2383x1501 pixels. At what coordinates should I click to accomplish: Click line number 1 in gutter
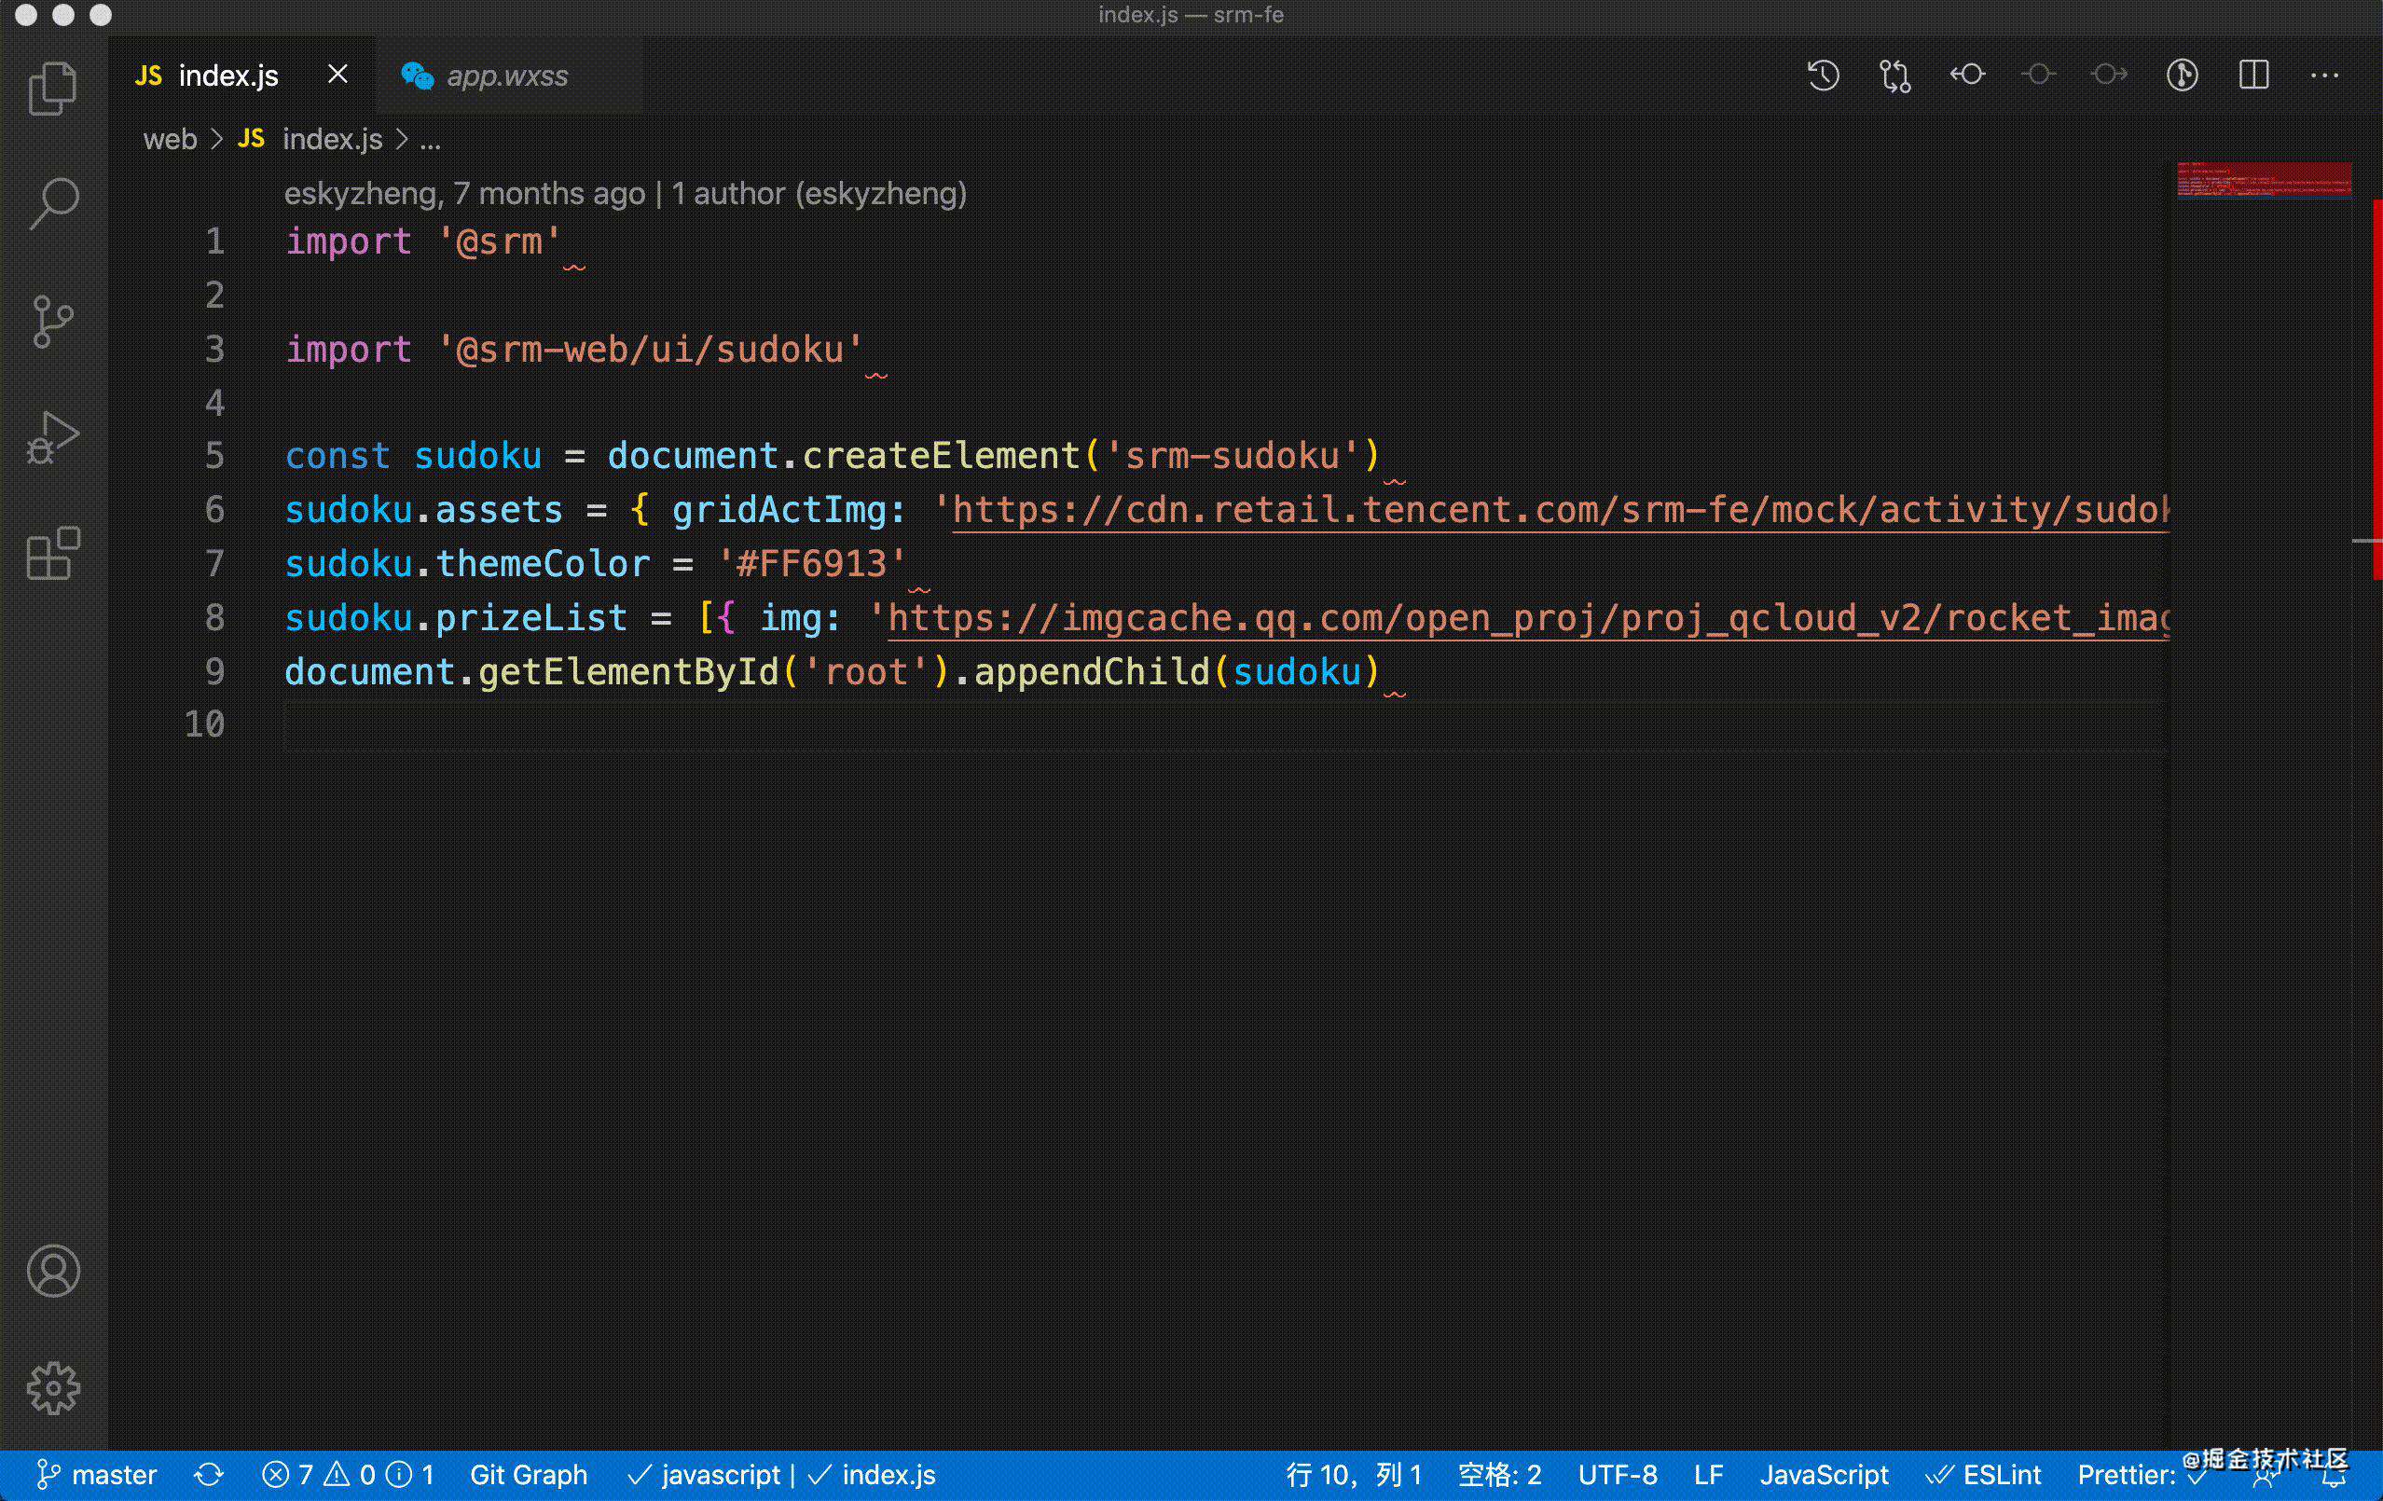point(214,241)
